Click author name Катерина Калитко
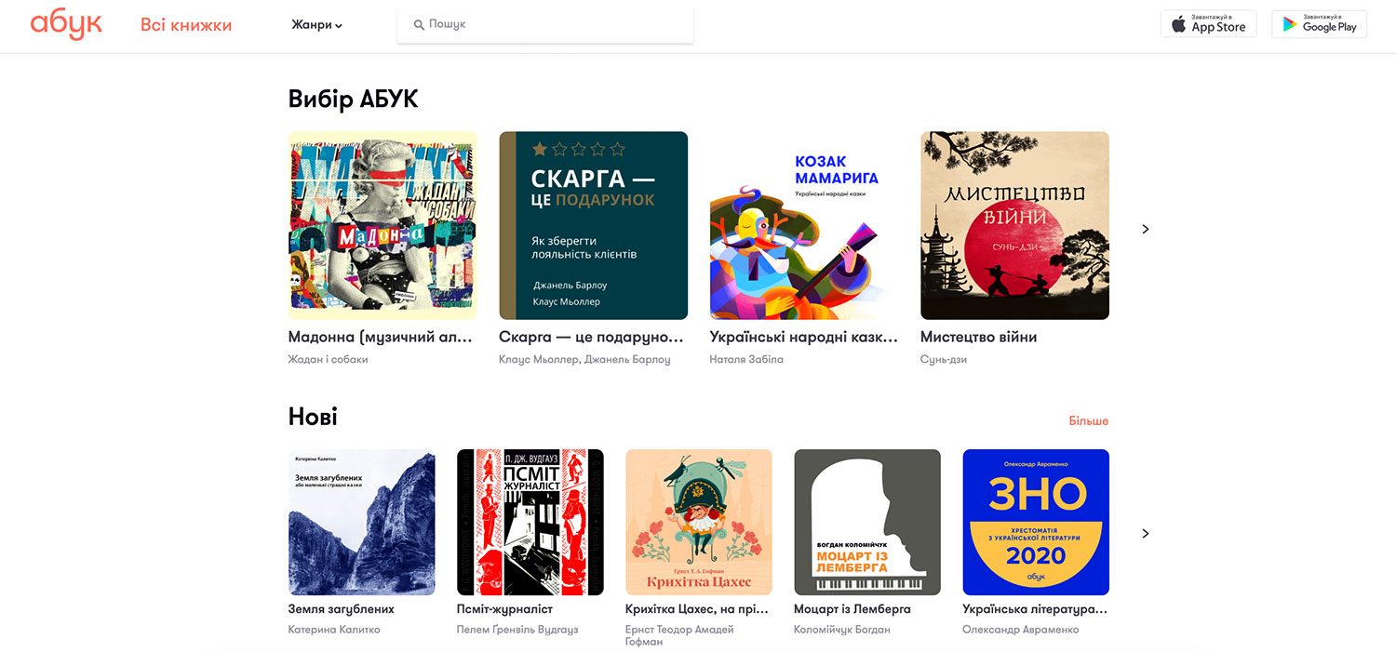The image size is (1396, 652). coord(334,630)
